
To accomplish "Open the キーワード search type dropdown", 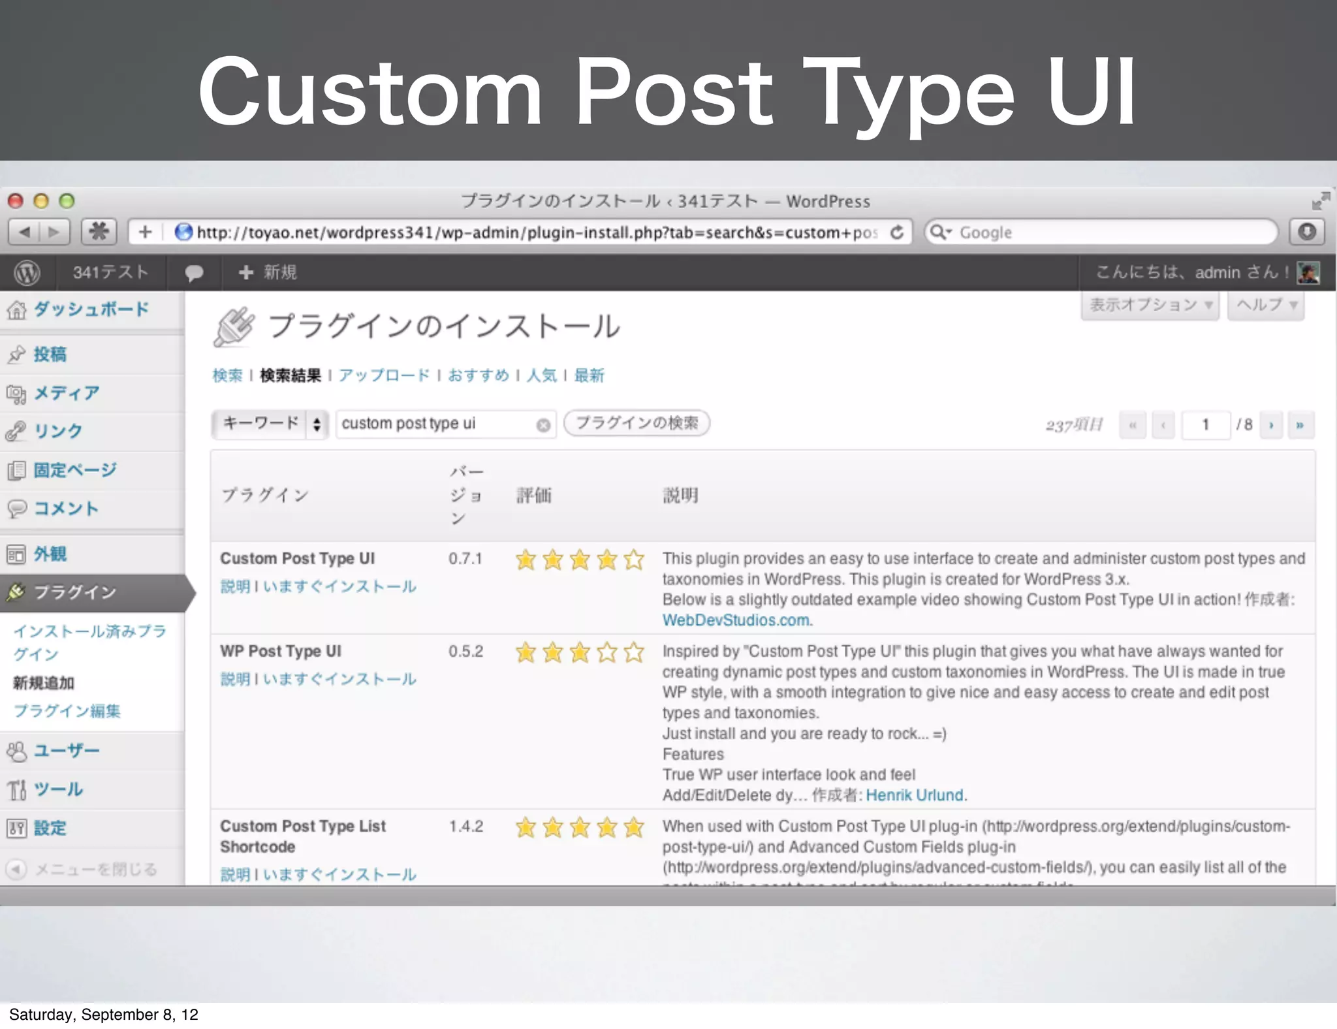I will [270, 424].
